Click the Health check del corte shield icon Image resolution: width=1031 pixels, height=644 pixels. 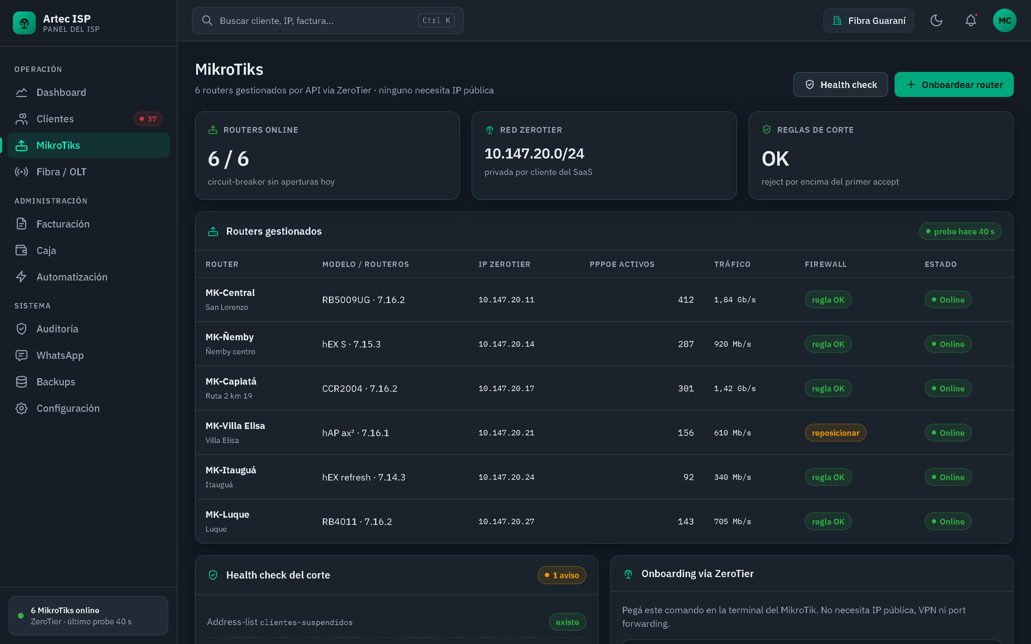(x=213, y=575)
